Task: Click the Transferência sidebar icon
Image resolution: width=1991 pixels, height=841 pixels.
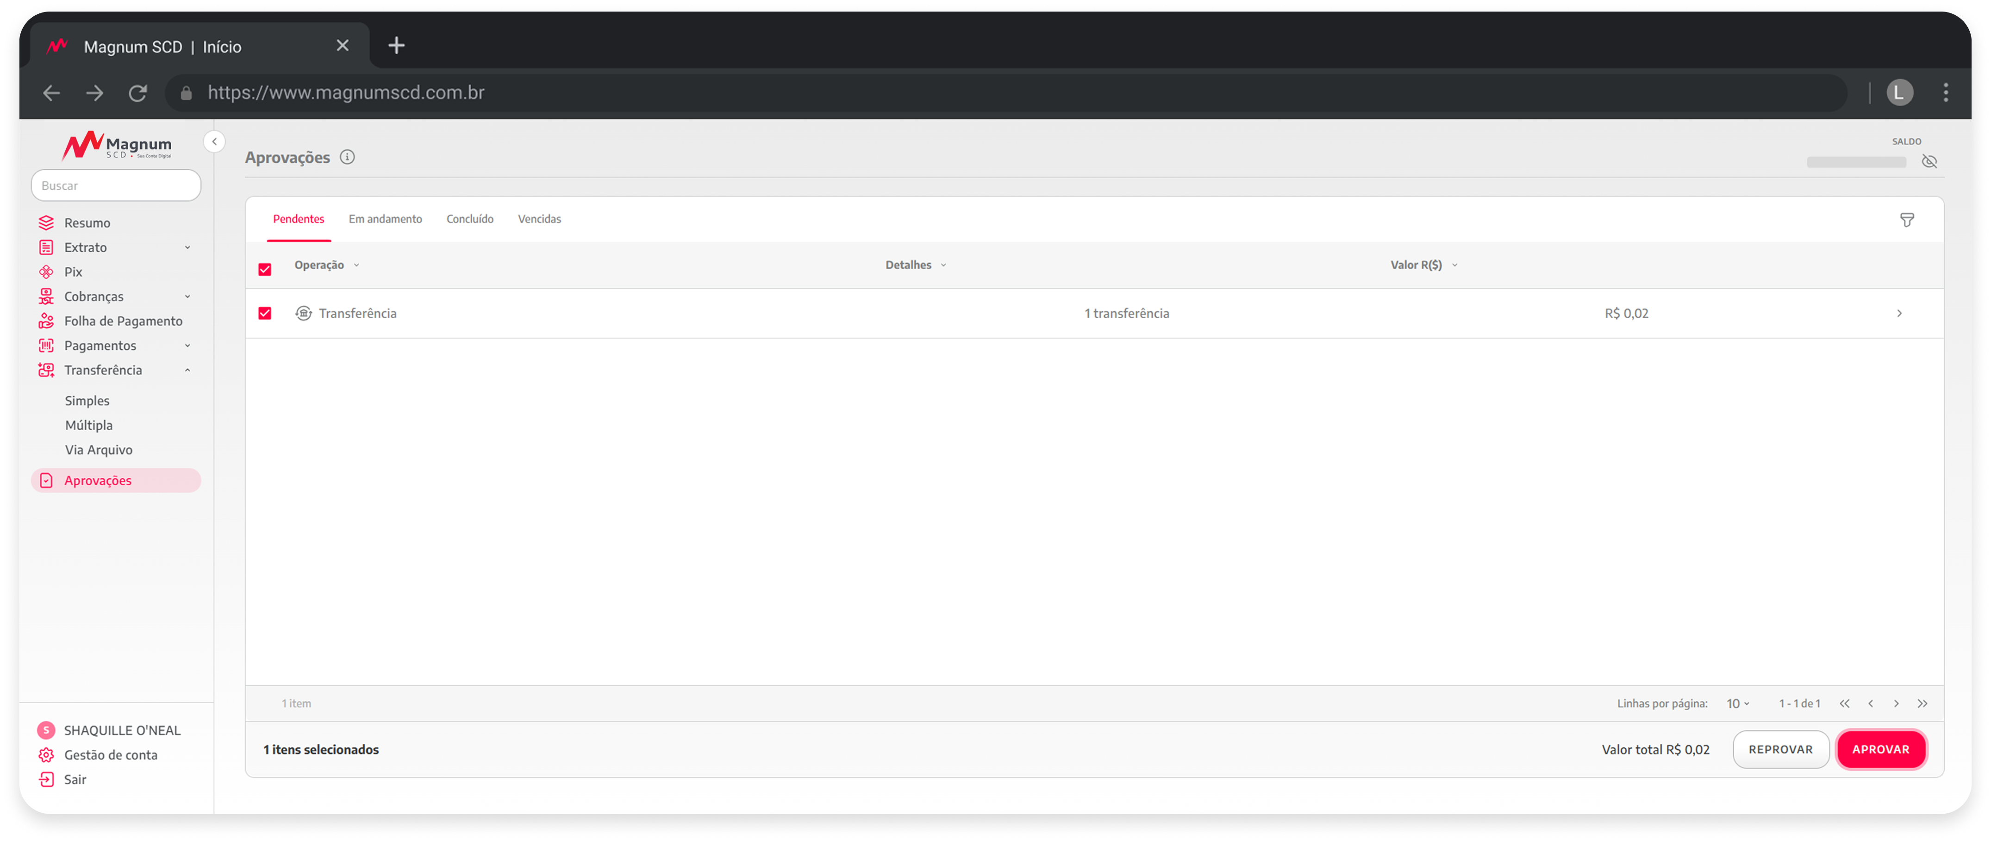Action: coord(46,371)
